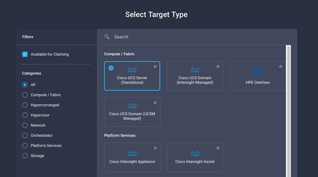Click the search magnifier icon
This screenshot has height=177, width=318.
coord(107,37)
